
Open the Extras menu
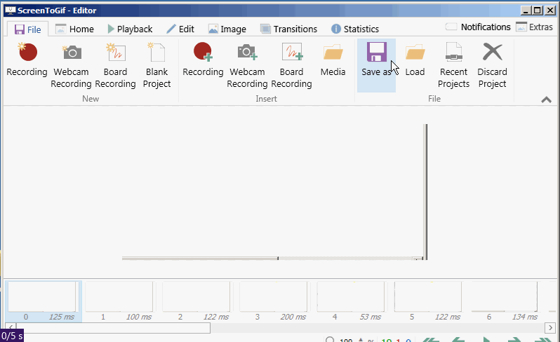[534, 27]
